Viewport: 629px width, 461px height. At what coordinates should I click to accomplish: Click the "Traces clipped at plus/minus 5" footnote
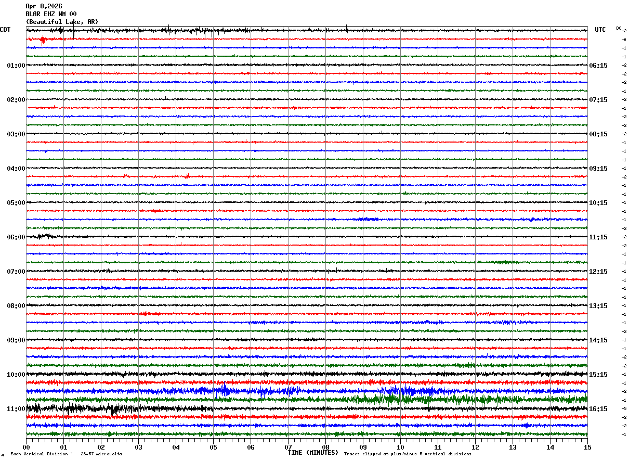408,454
